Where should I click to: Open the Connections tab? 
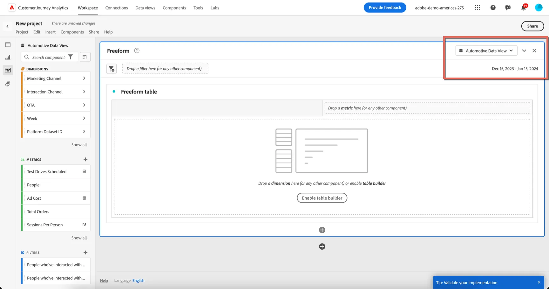click(x=117, y=8)
